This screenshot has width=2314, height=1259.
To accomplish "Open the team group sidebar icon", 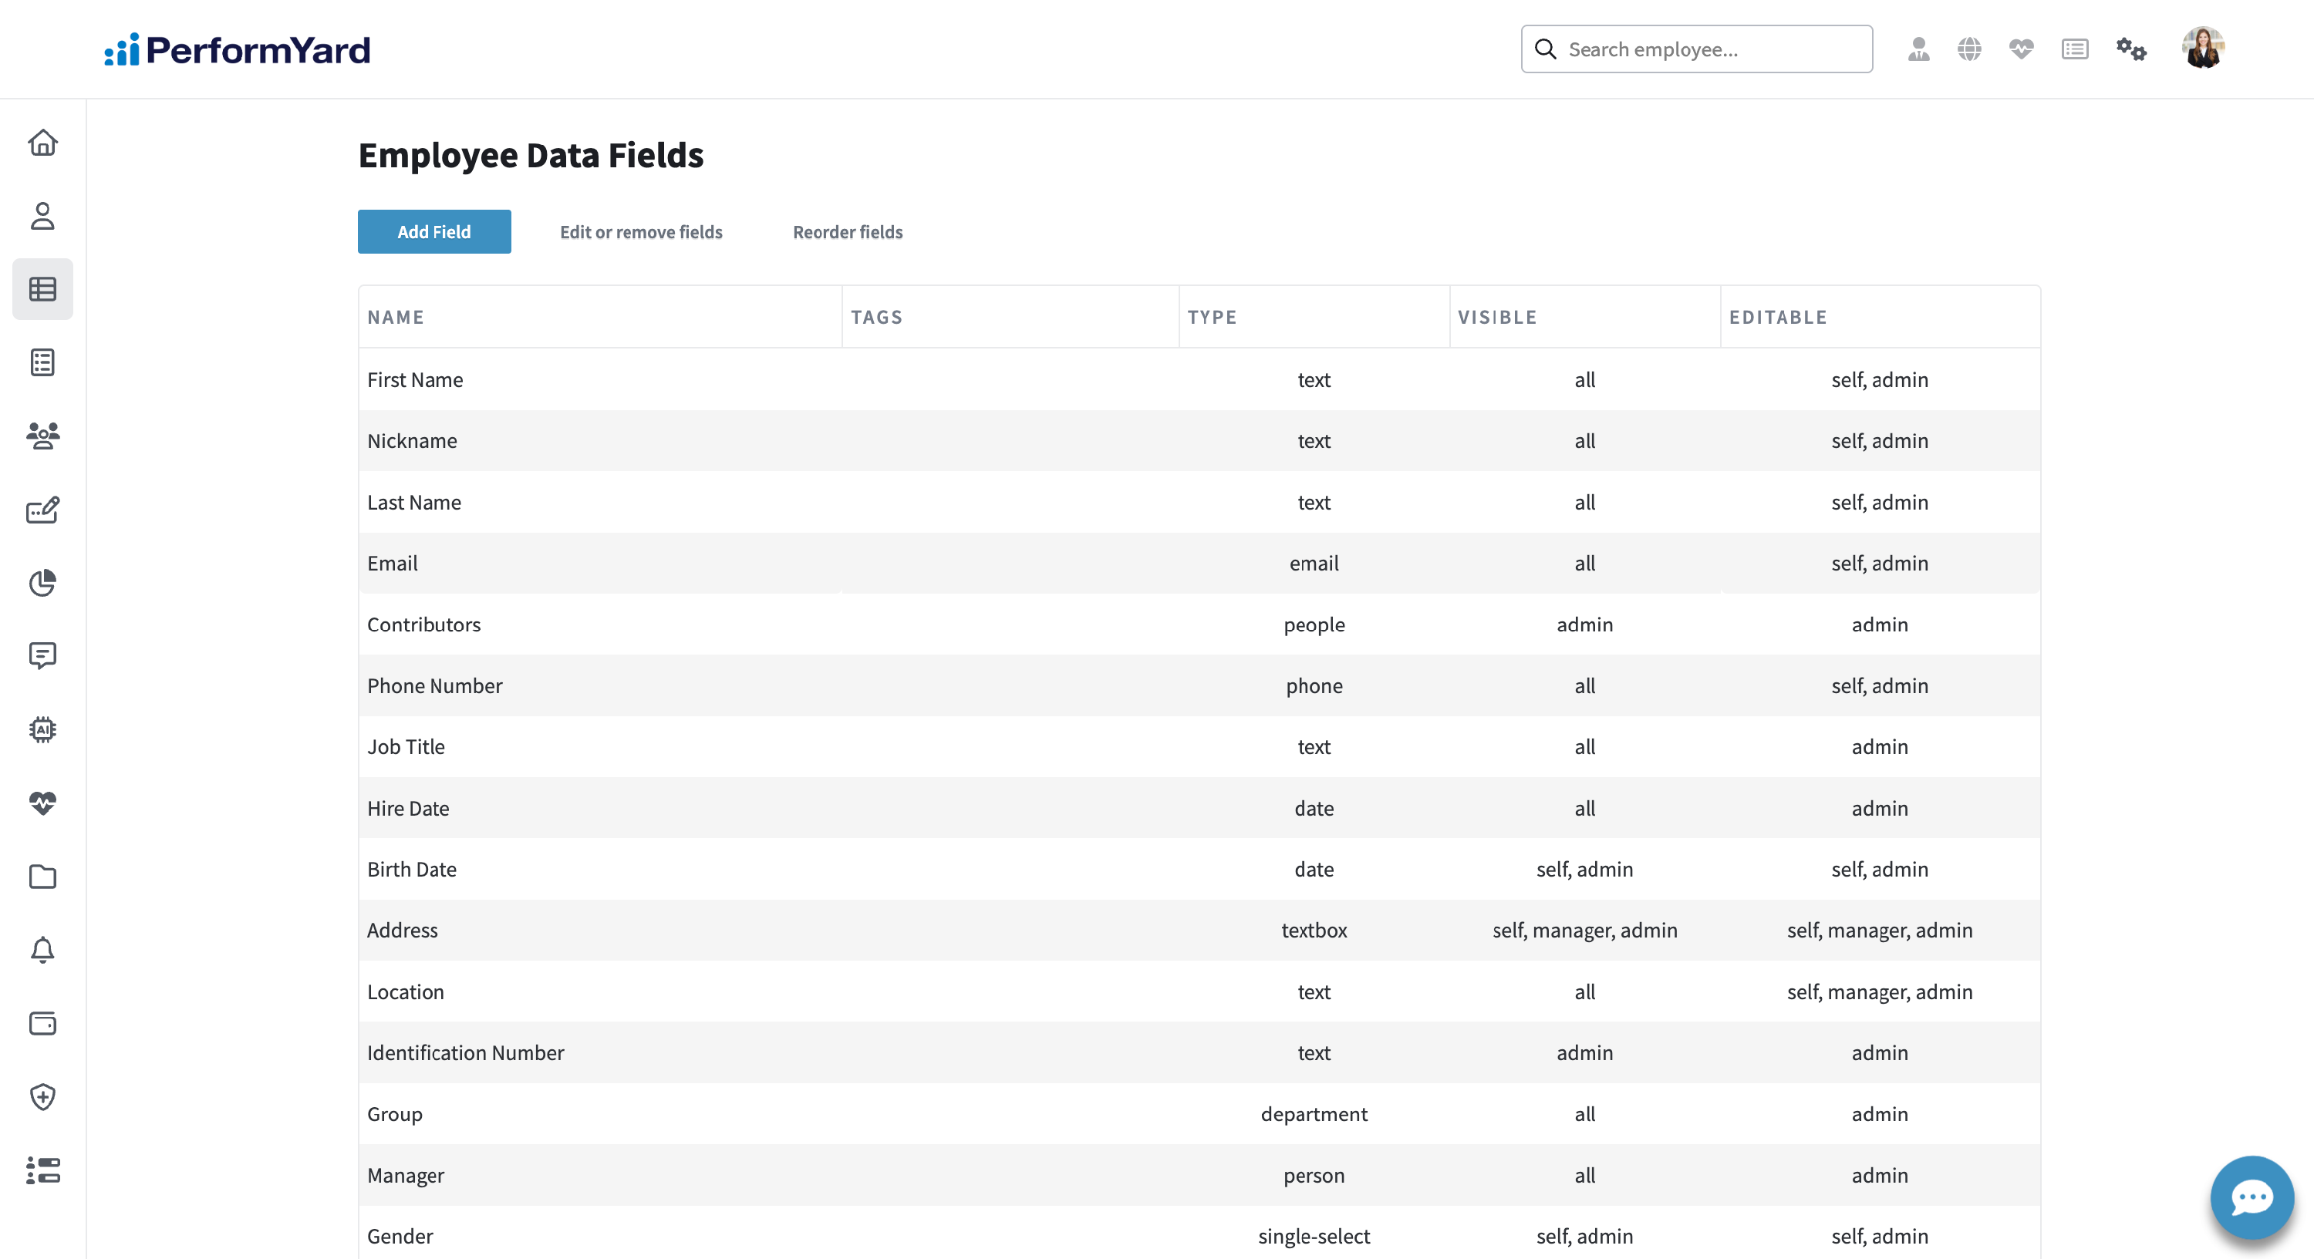I will [x=42, y=436].
